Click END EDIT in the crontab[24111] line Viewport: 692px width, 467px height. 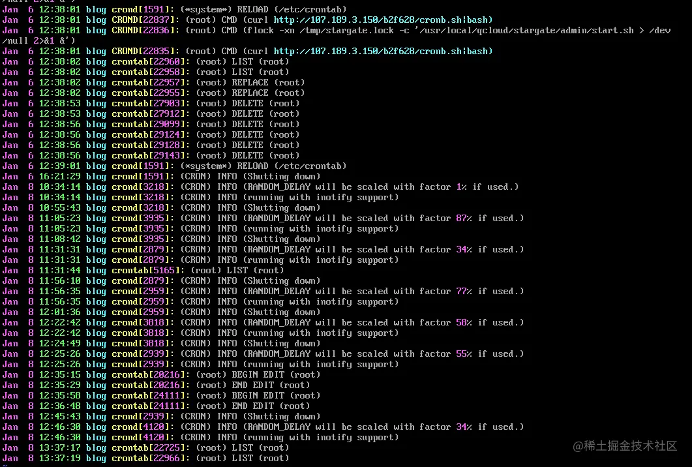[253, 406]
